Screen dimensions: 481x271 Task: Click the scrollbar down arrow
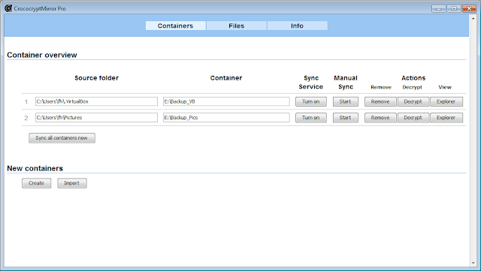click(x=473, y=263)
